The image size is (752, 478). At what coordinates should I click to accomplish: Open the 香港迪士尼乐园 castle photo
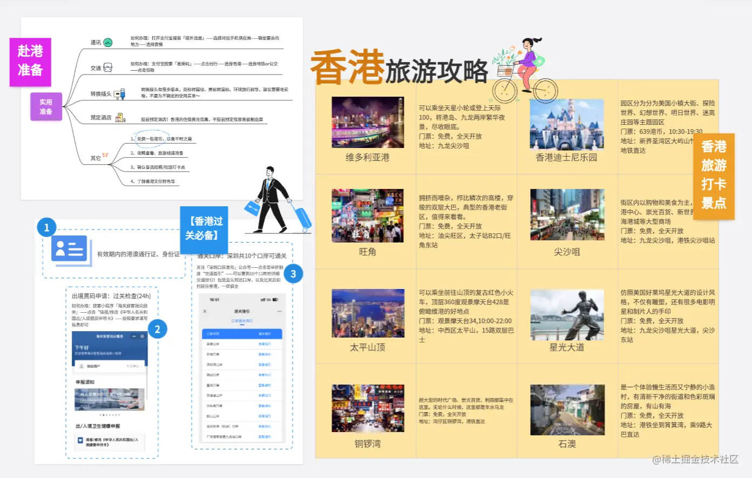[566, 124]
